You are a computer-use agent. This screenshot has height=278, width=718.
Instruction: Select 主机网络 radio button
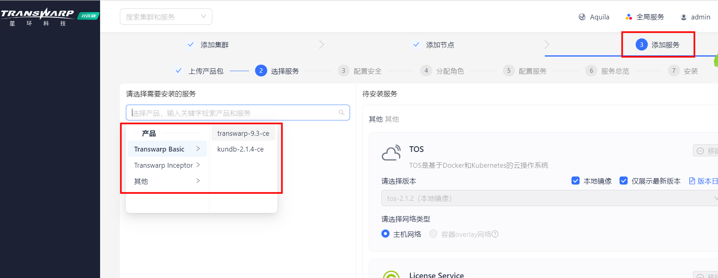point(385,234)
